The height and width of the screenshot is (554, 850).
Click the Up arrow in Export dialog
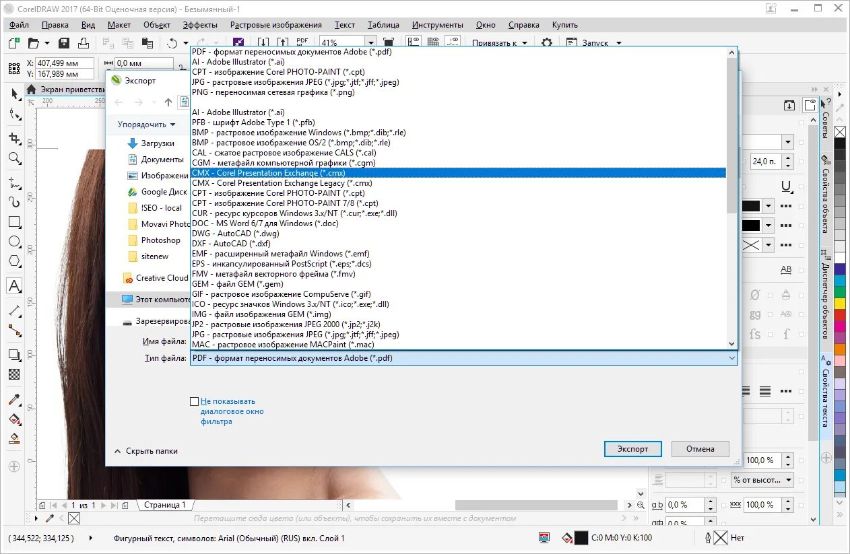click(168, 102)
